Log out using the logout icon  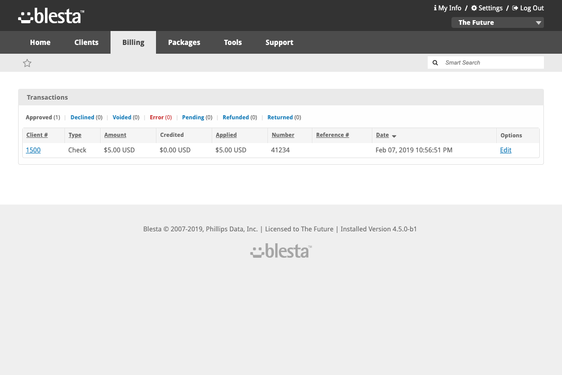tap(514, 8)
